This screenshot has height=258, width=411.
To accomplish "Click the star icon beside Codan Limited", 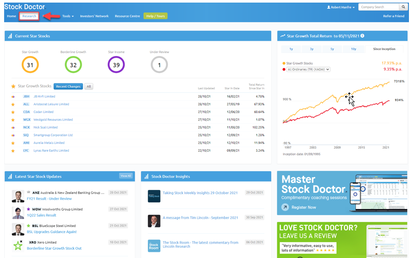I will pyautogui.click(x=13, y=112).
